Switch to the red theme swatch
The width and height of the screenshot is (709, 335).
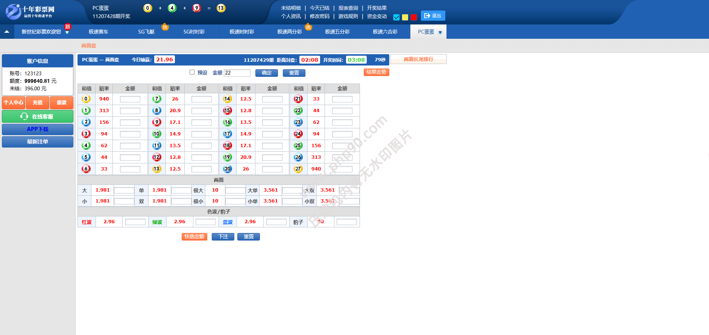414,17
